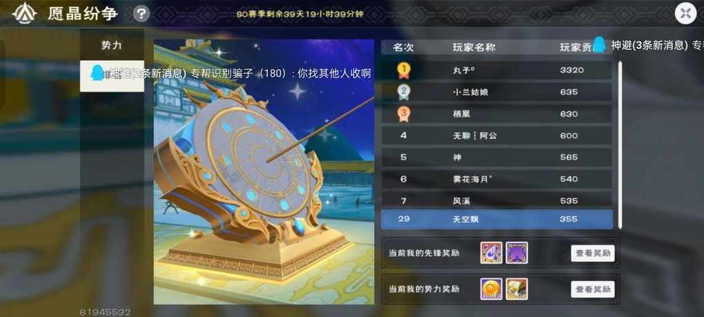This screenshot has width=704, height=317.
Task: Close the panel with the X icon
Action: click(x=685, y=14)
